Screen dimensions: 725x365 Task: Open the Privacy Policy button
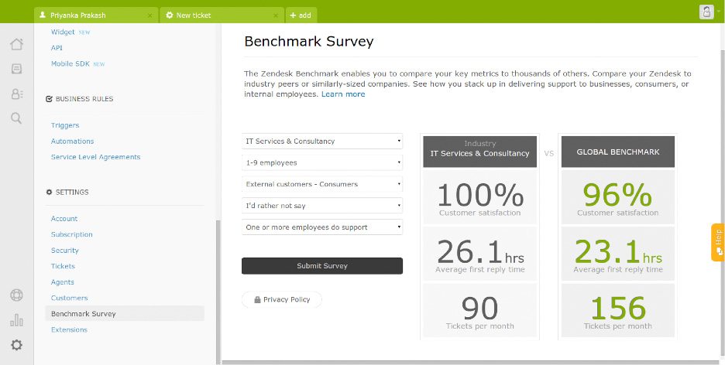pos(282,299)
